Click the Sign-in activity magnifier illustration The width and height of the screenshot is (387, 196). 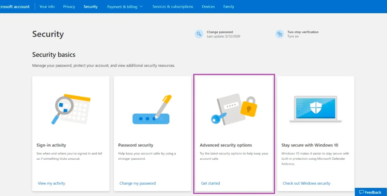pos(71,109)
